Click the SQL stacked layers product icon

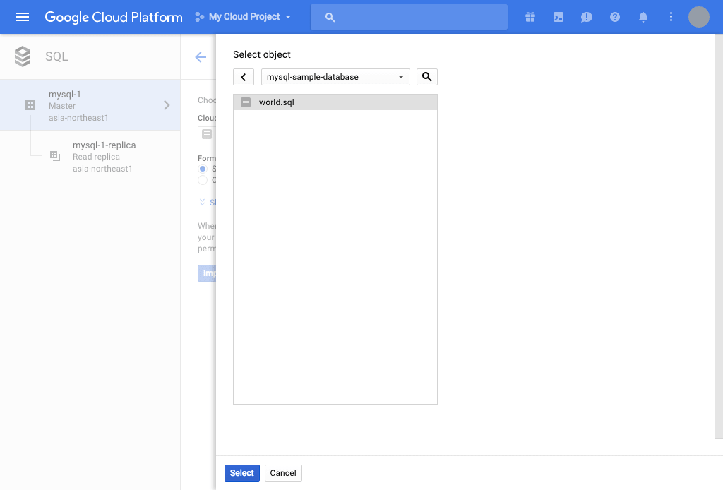23,56
